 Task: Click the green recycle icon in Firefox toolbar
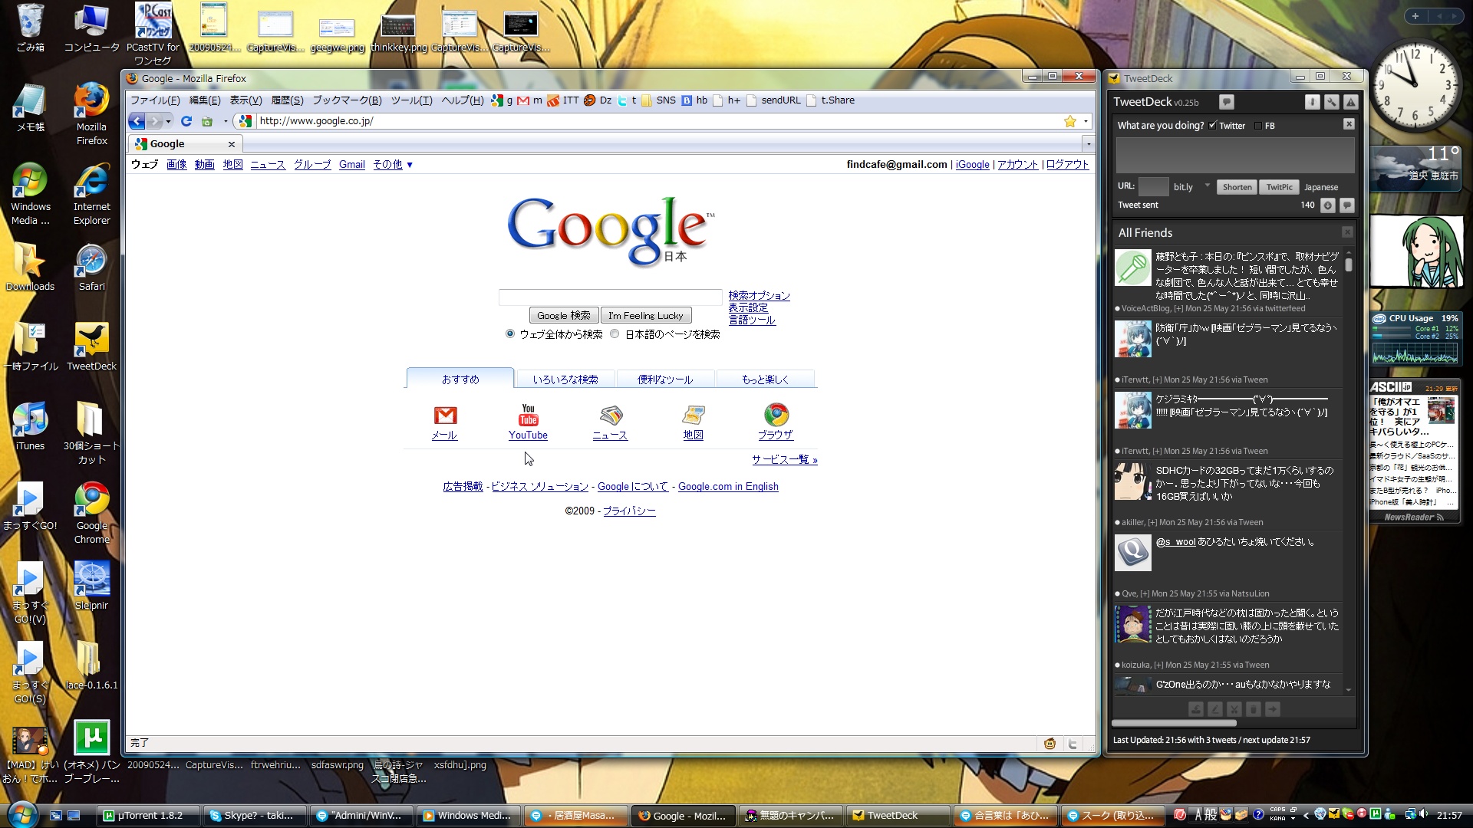point(207,121)
